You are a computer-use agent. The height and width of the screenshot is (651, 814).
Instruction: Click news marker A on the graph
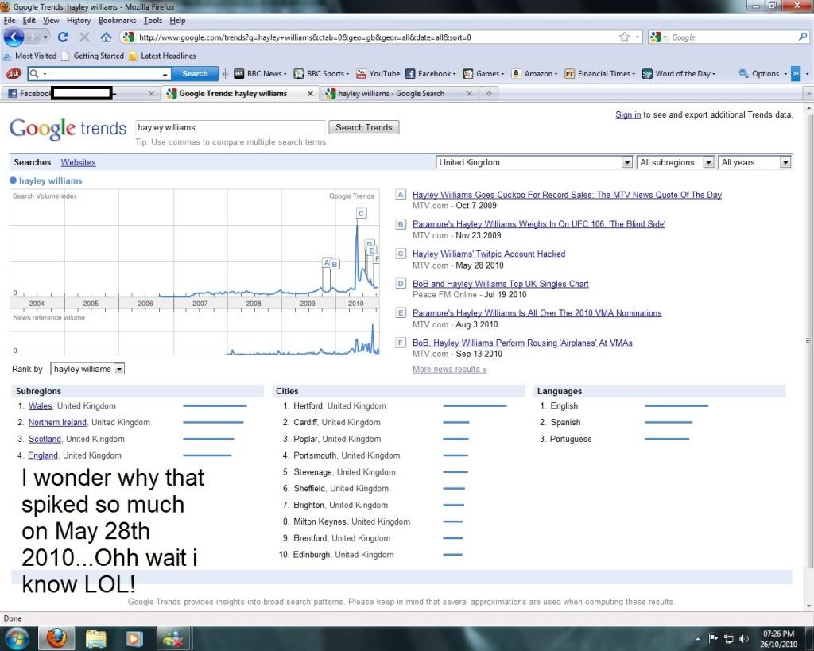pos(327,262)
